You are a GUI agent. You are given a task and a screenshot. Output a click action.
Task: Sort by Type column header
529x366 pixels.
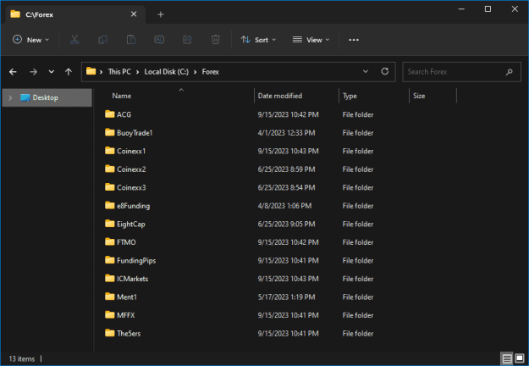(350, 96)
